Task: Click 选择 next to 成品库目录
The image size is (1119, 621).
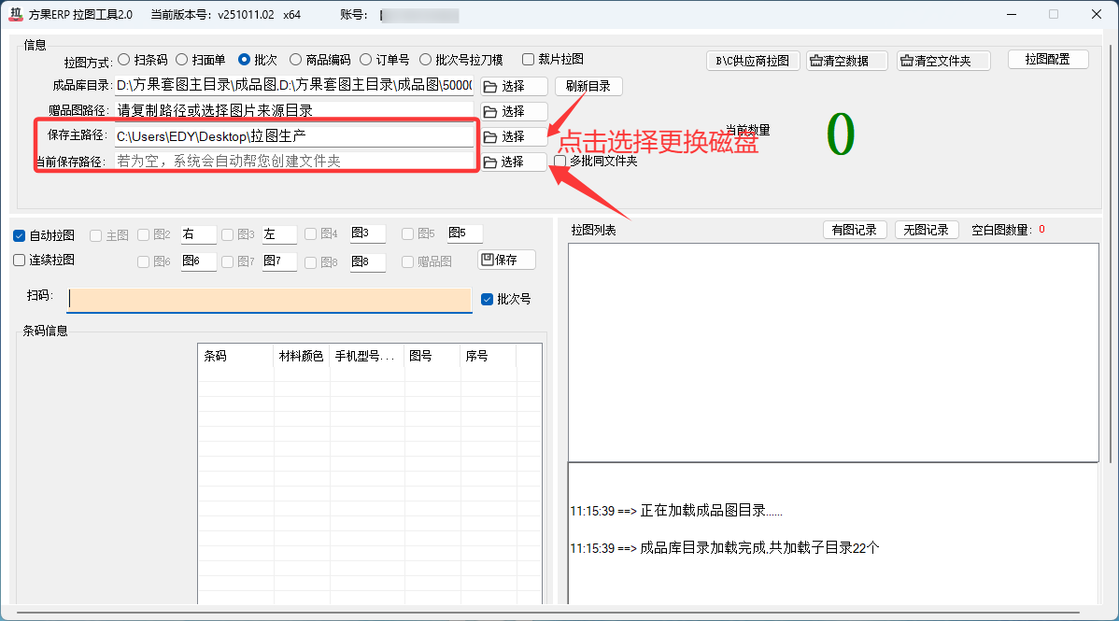Action: [x=514, y=86]
